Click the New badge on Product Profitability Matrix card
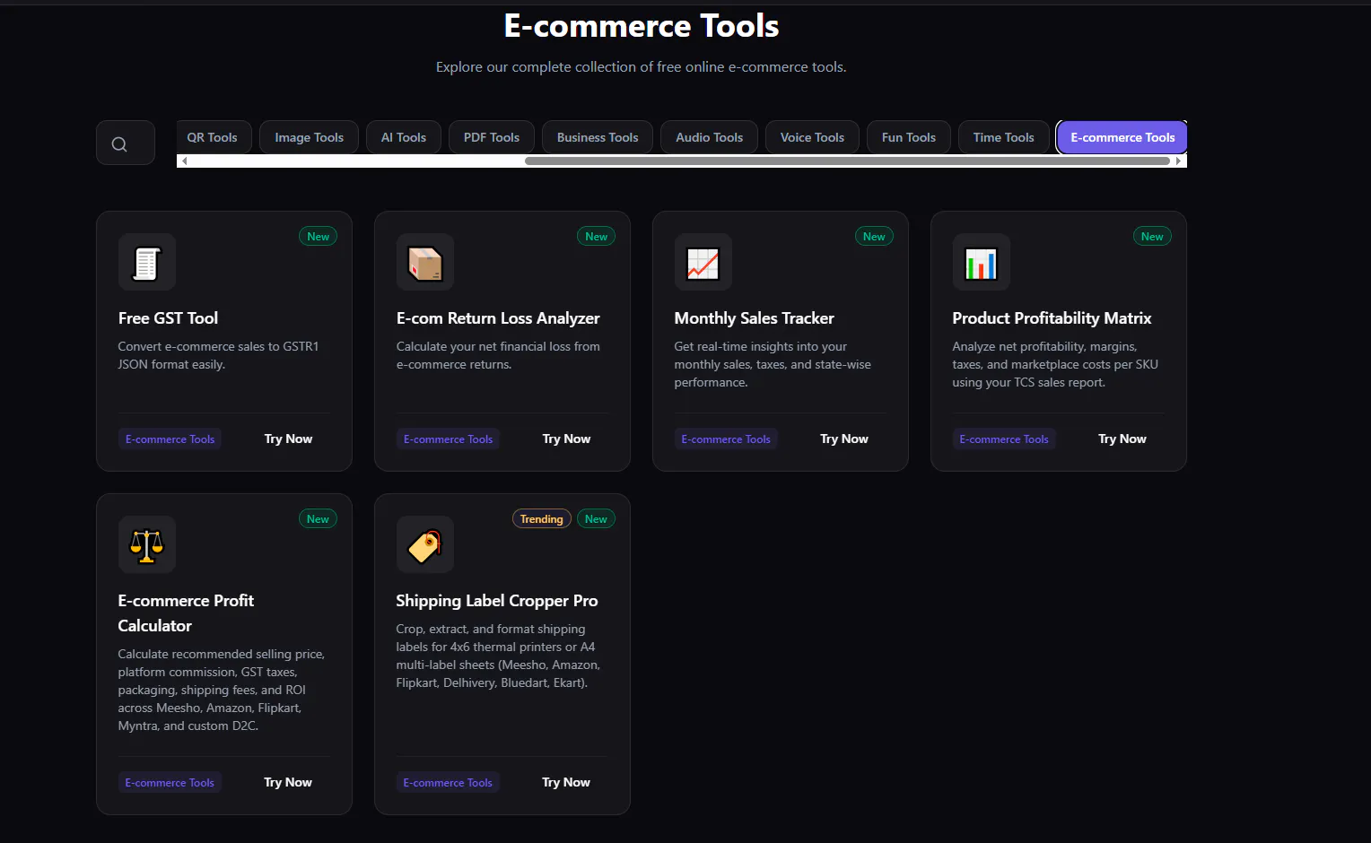The height and width of the screenshot is (843, 1371). tap(1152, 237)
